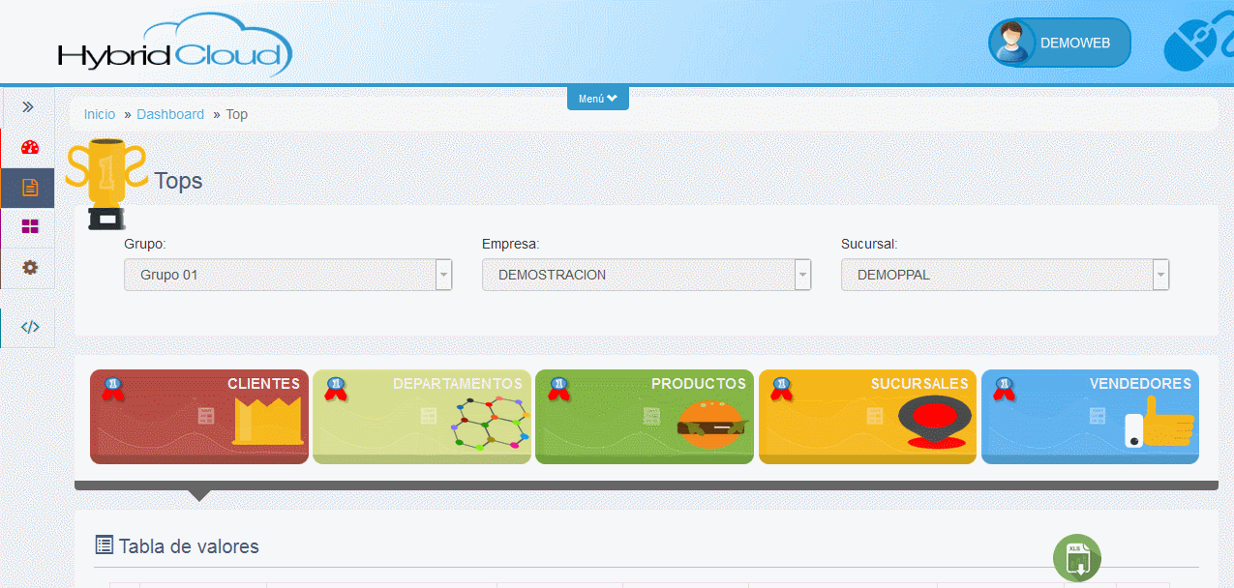The image size is (1234, 588).
Task: Select the PRODUCTOS top card
Action: pyautogui.click(x=645, y=417)
